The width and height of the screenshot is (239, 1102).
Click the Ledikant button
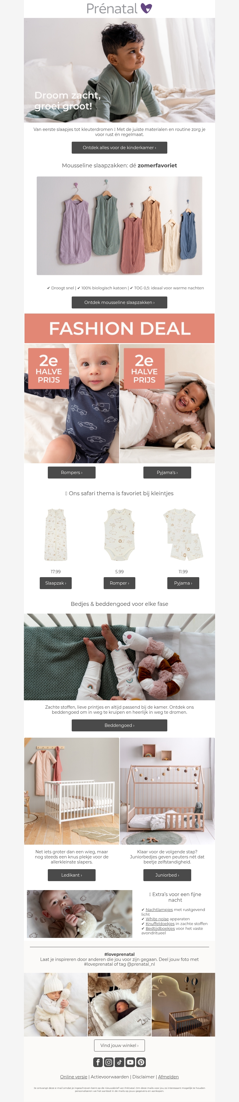(71, 875)
